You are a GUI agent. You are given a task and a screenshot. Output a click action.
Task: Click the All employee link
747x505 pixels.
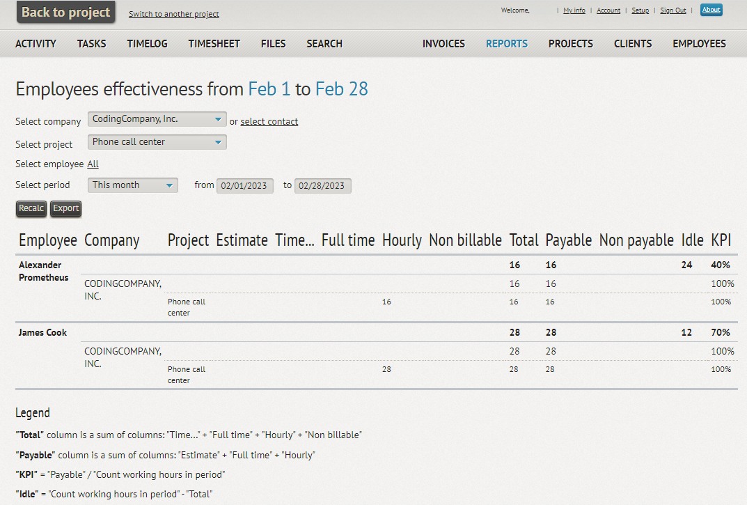pyautogui.click(x=93, y=164)
